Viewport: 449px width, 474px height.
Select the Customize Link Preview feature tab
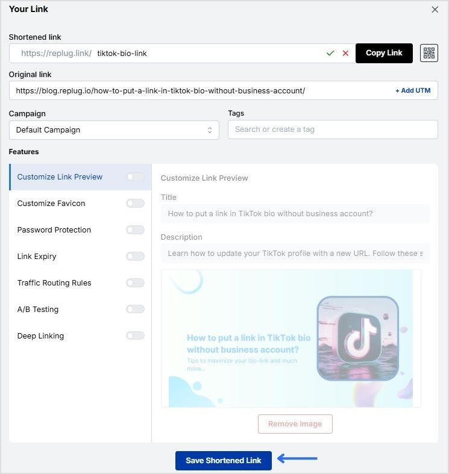[80, 177]
